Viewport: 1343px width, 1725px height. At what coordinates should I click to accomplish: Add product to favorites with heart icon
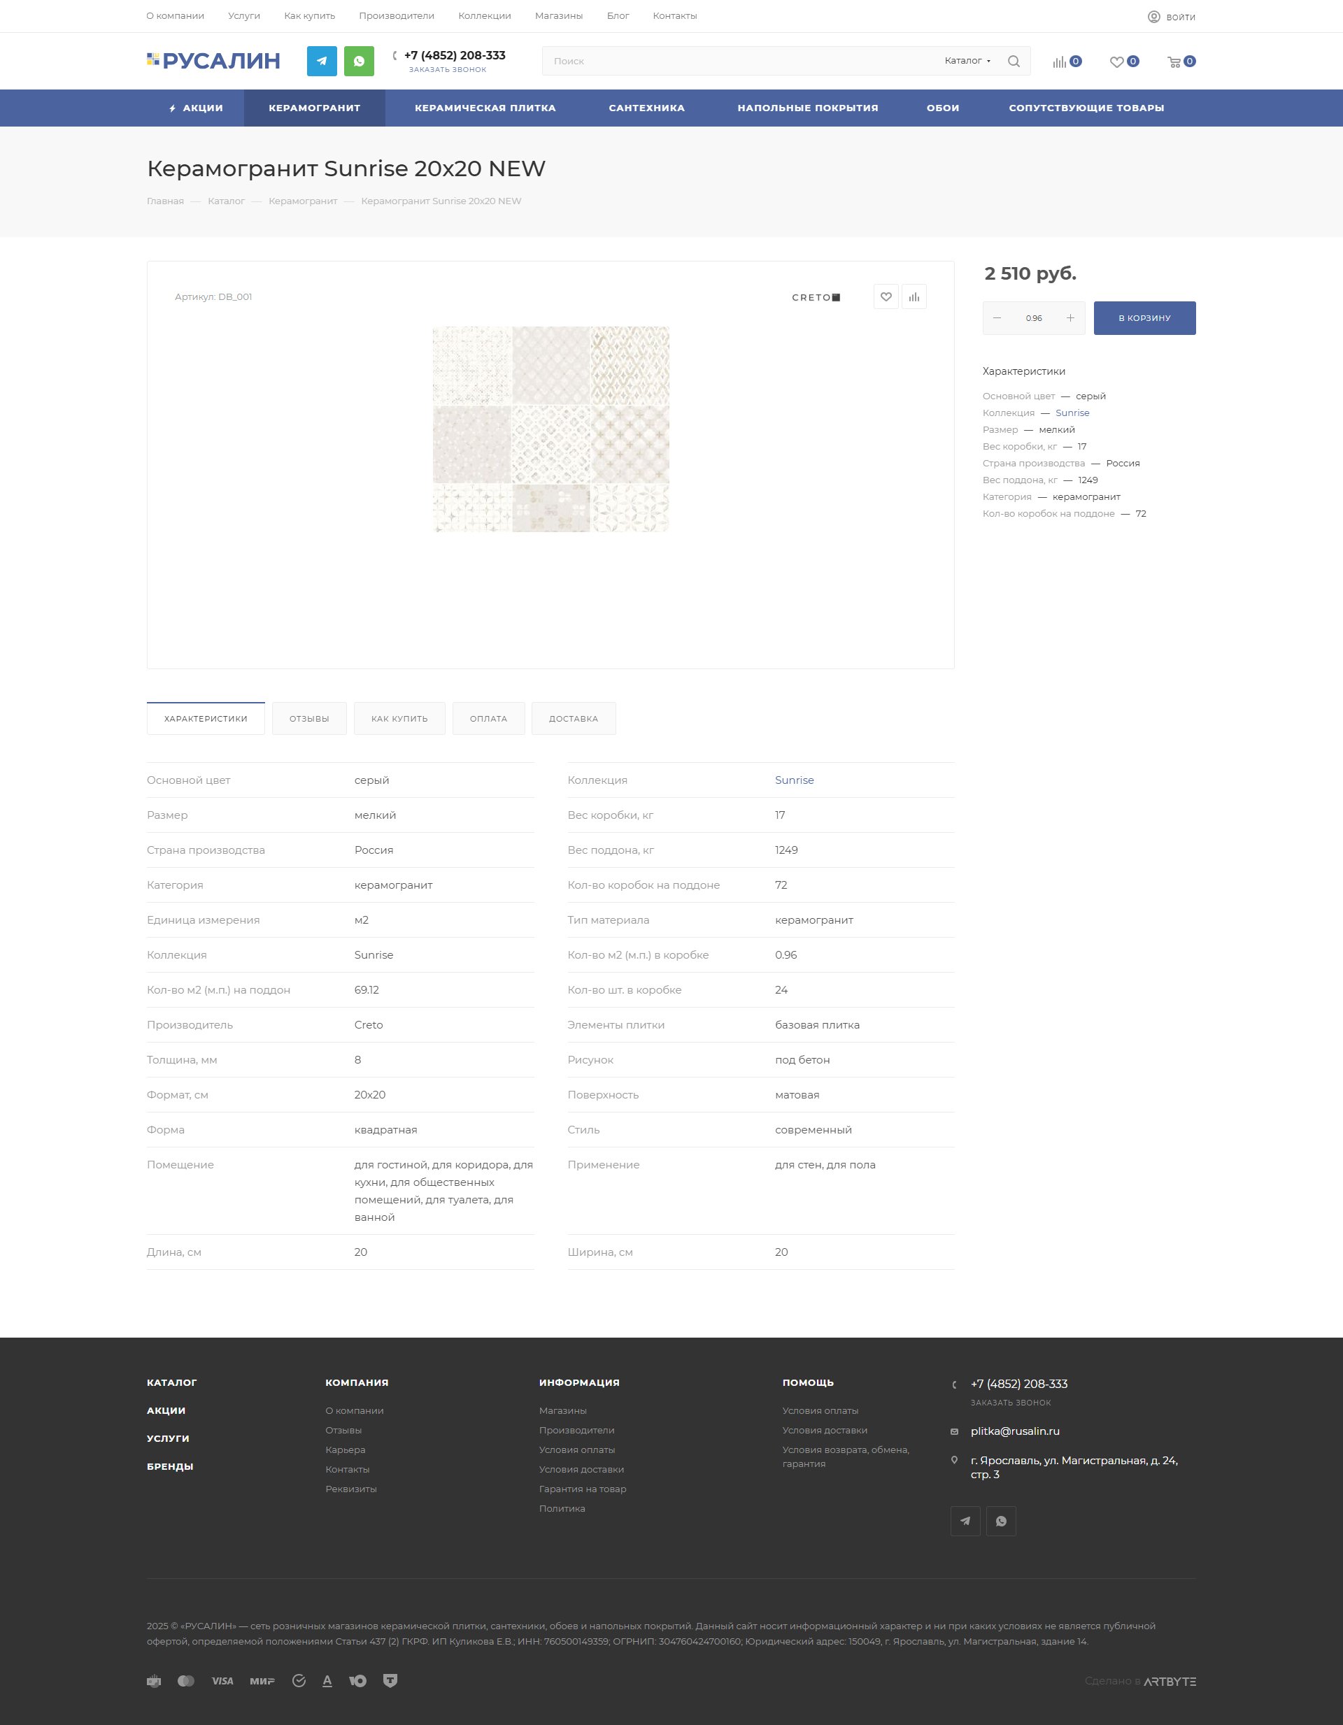coord(886,297)
